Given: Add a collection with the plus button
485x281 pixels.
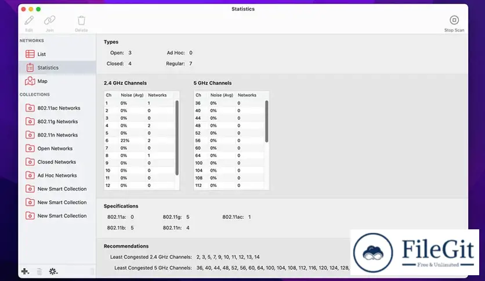Looking at the screenshot, I should (x=25, y=271).
